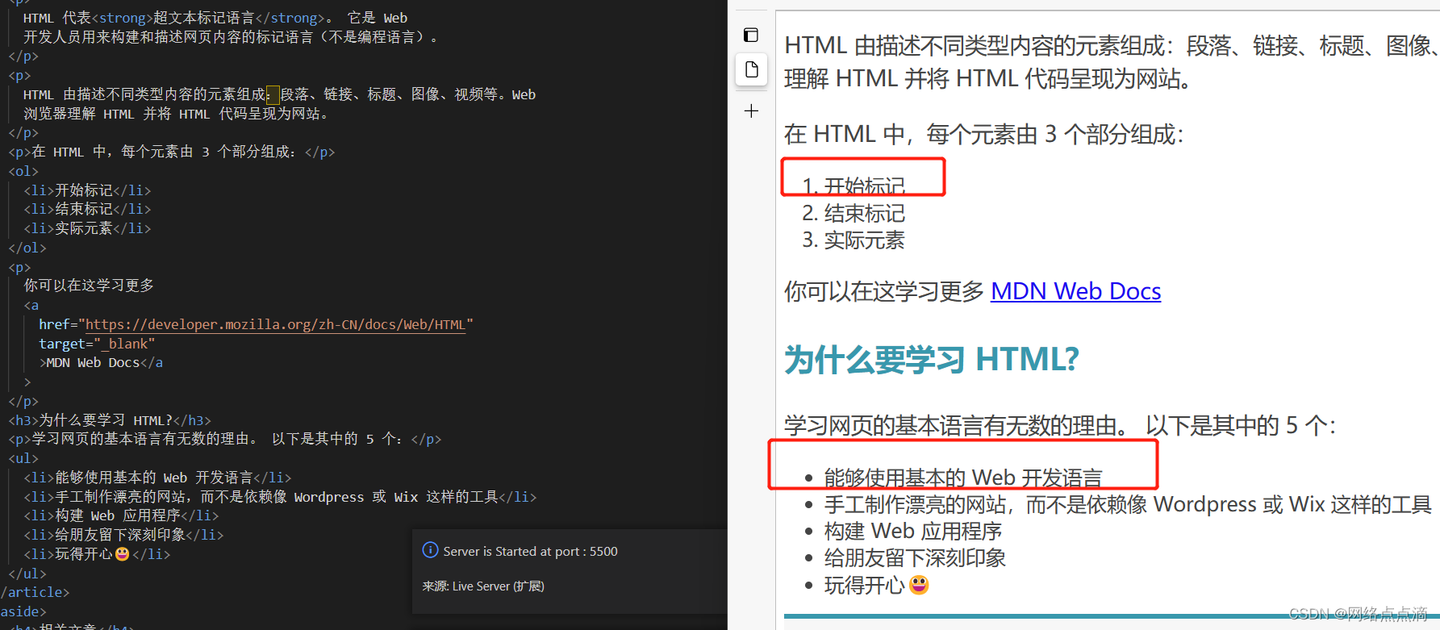Click the 为什么要学习 HTML? heading in preview
Viewport: 1440px width, 630px height.
click(932, 360)
